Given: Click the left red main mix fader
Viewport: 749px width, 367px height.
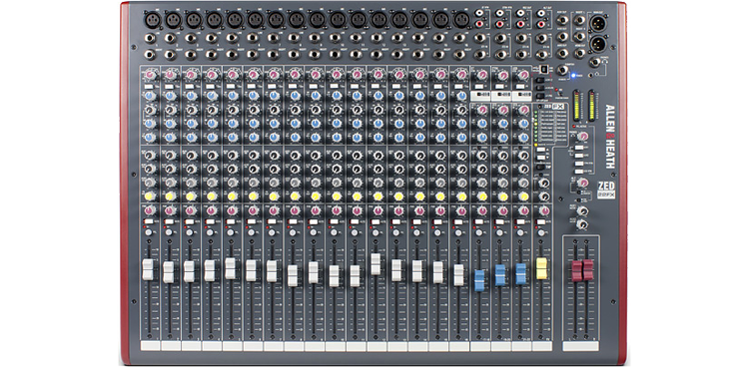Looking at the screenshot, I should 577,270.
